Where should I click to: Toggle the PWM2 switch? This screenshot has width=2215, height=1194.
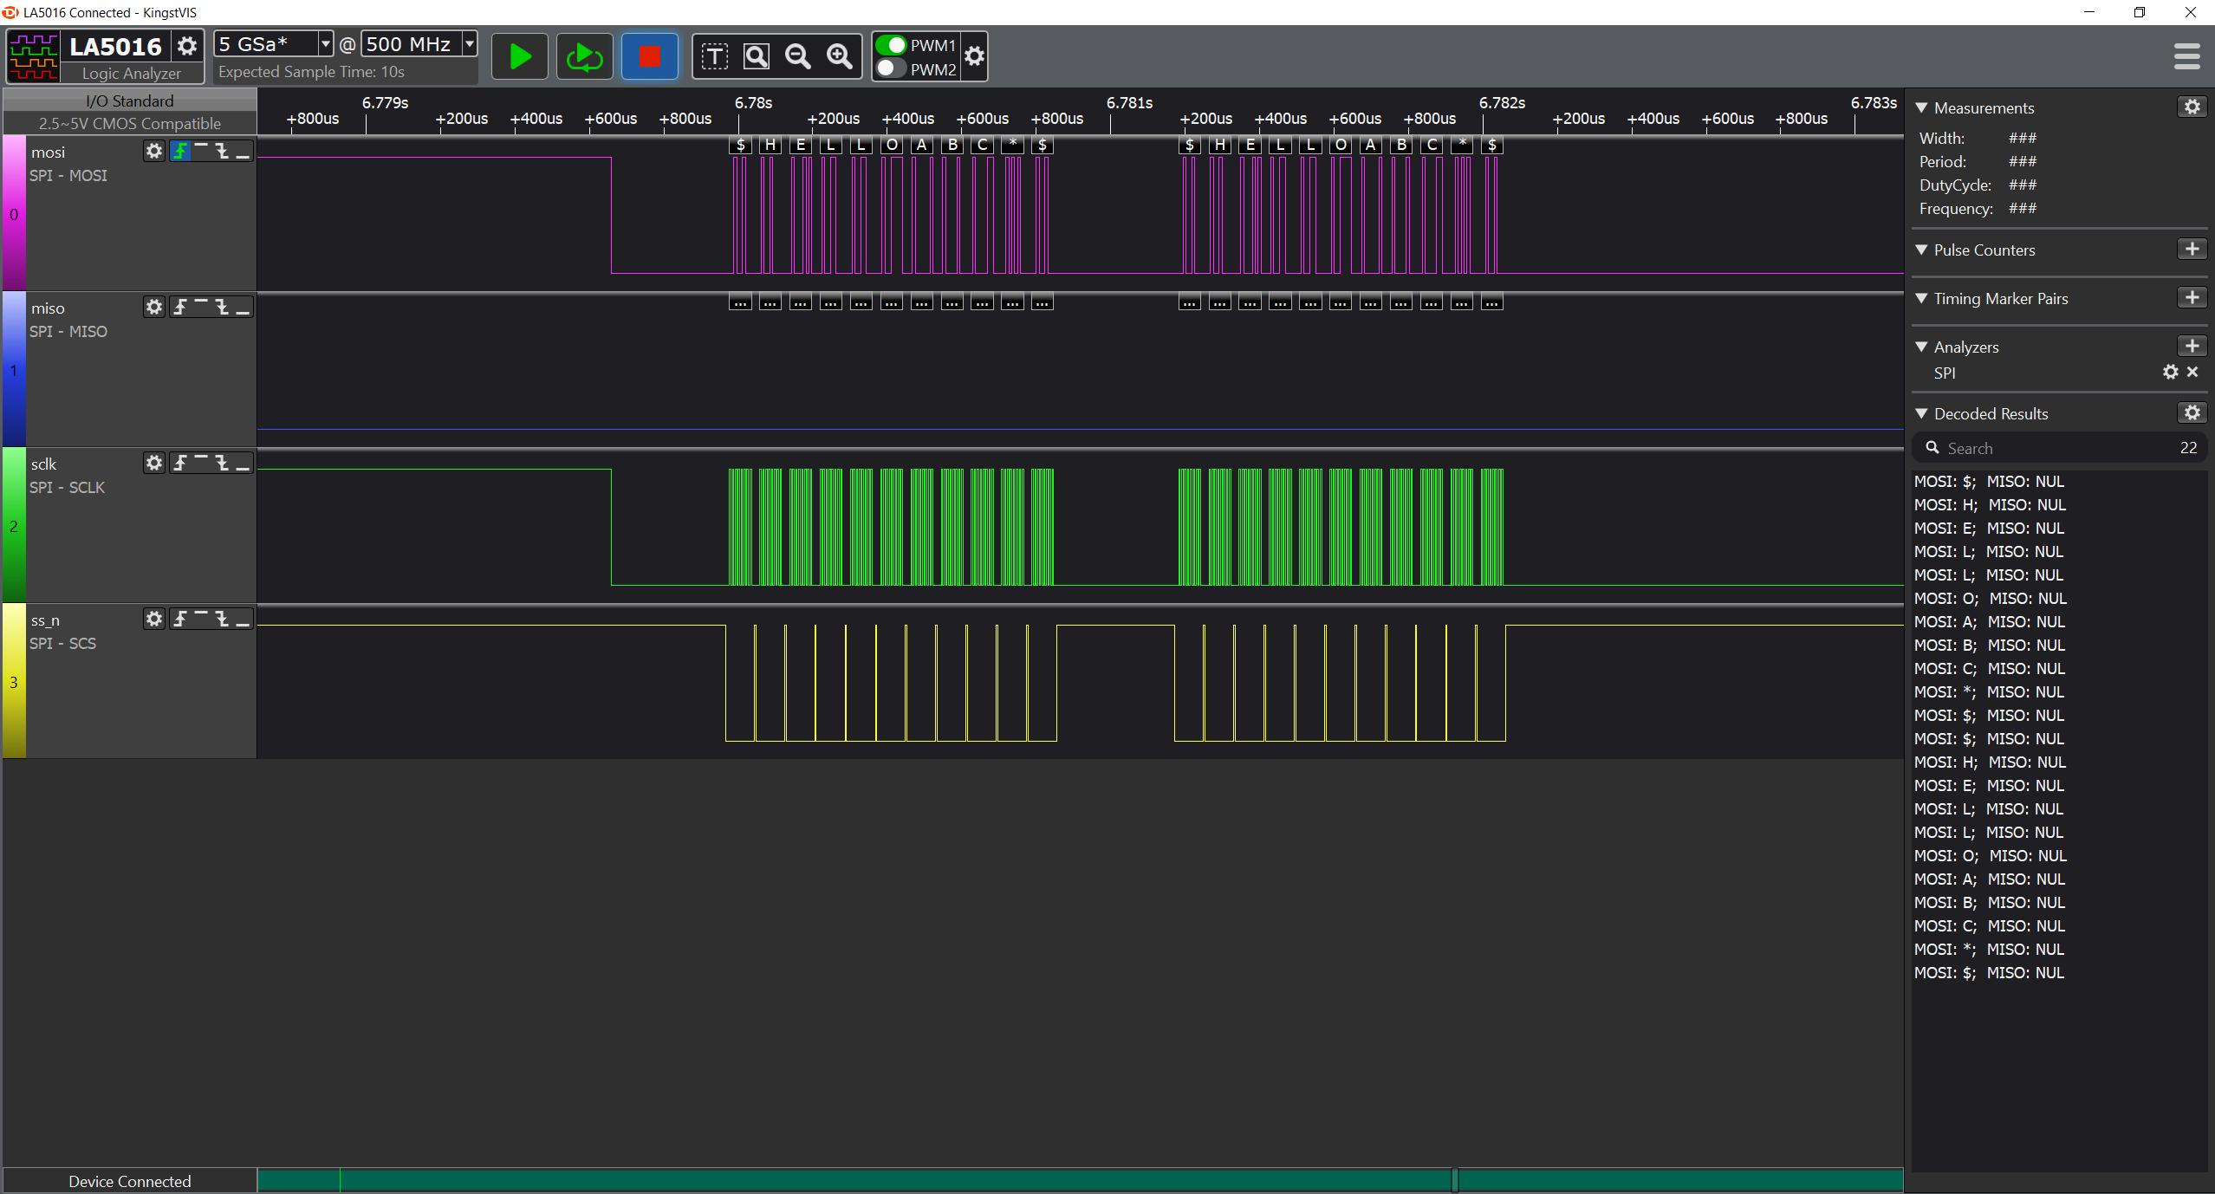(891, 68)
